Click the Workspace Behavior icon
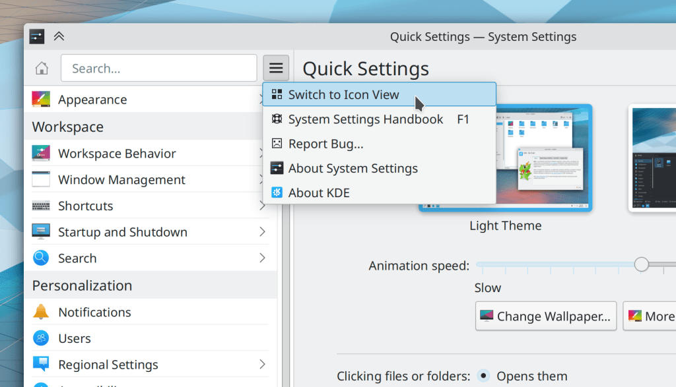Screen dimensions: 676x387 41,154
